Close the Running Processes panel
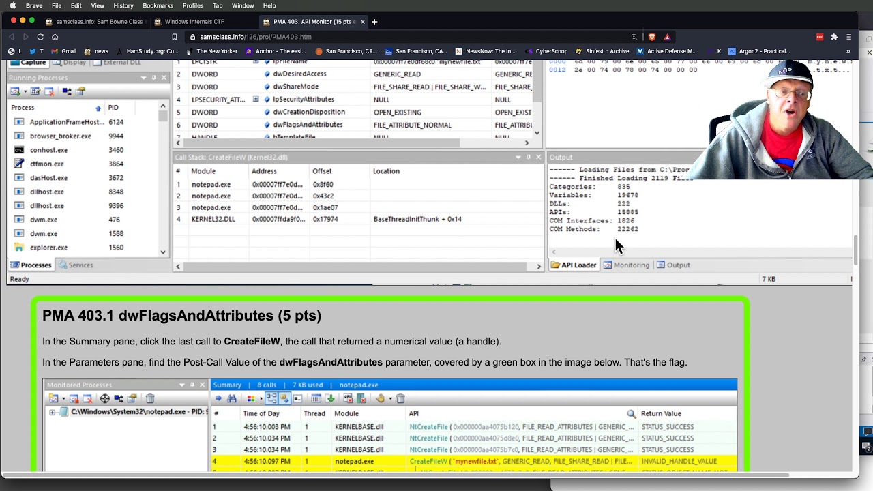 (x=164, y=78)
